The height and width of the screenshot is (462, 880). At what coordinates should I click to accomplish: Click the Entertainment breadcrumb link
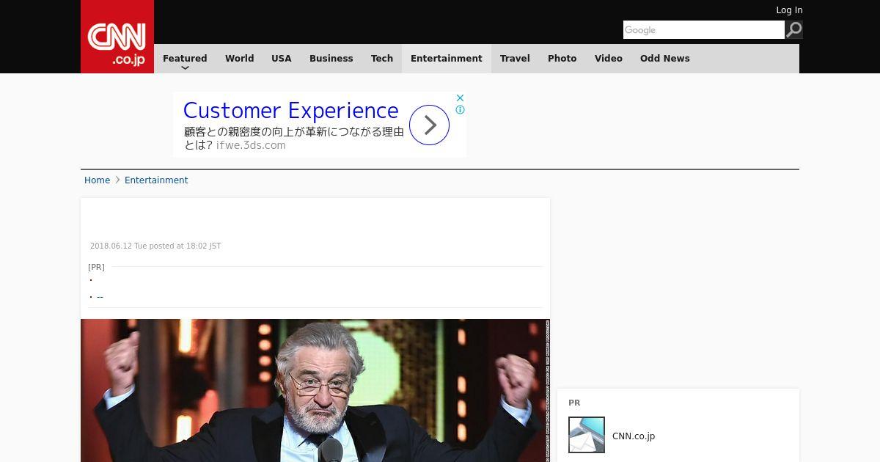(x=156, y=180)
